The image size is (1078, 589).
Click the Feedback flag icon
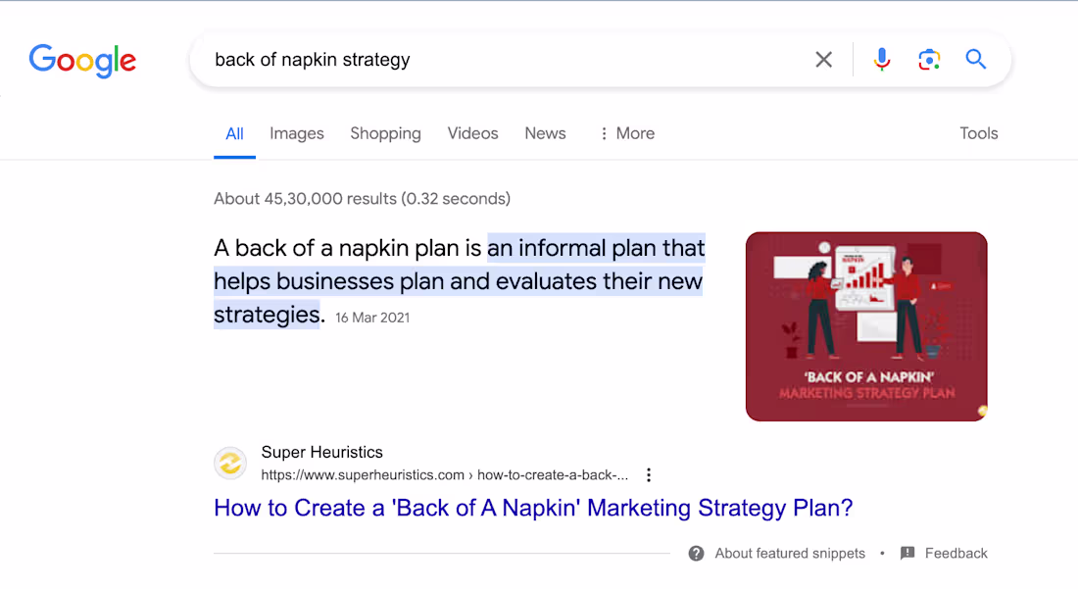click(x=907, y=553)
